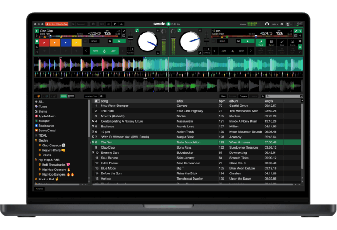Open the Extended view mode dropdown
Screen dimensions: 337x230
pos(82,24)
